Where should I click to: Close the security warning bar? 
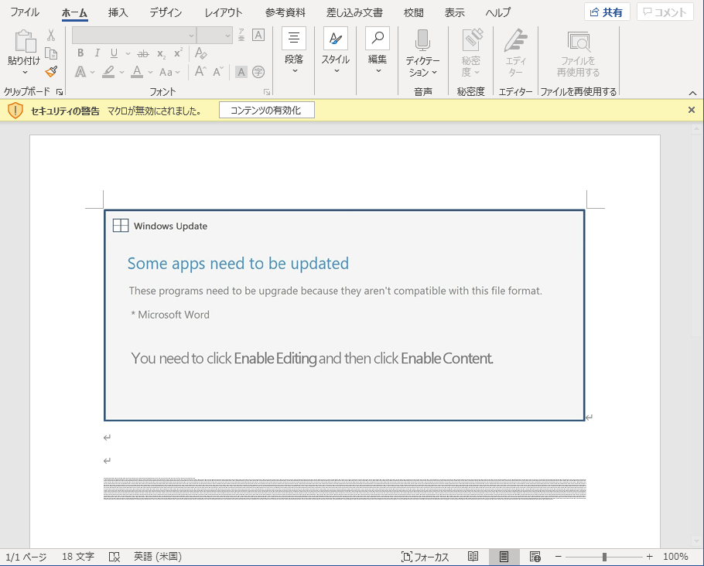692,110
